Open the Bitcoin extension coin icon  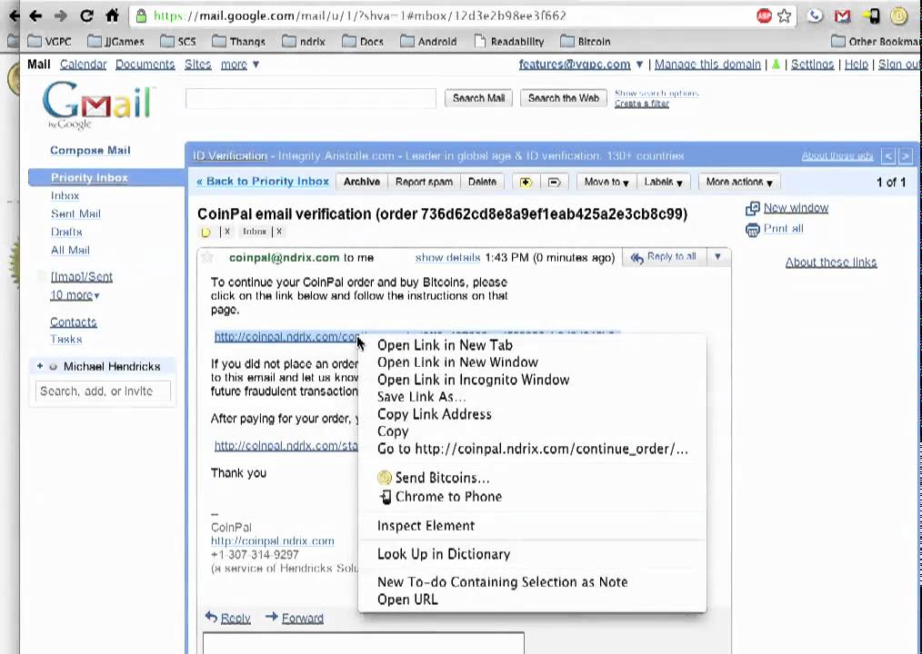click(x=899, y=15)
